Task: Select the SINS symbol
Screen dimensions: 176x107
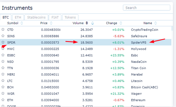Action: click(x=11, y=36)
